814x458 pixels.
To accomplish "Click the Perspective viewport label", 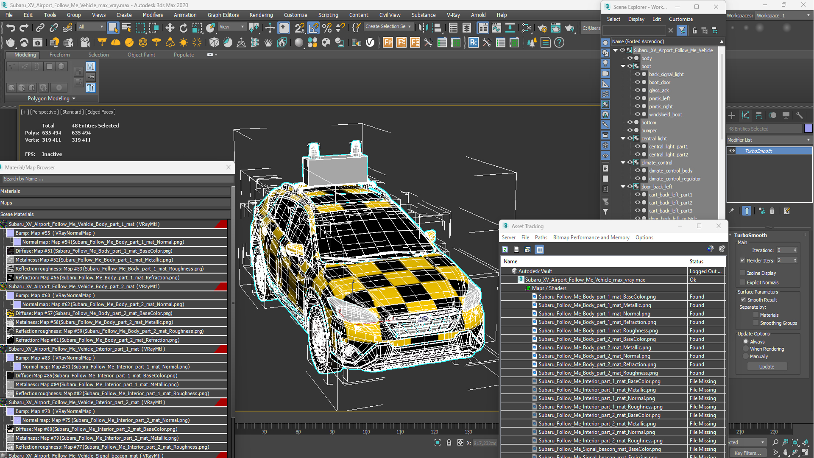I will 44,112.
